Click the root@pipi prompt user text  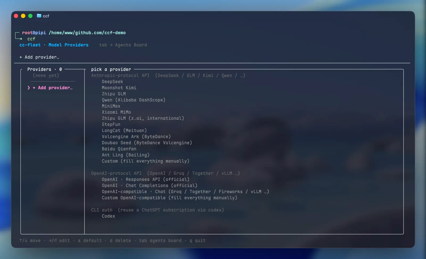pyautogui.click(x=34, y=33)
